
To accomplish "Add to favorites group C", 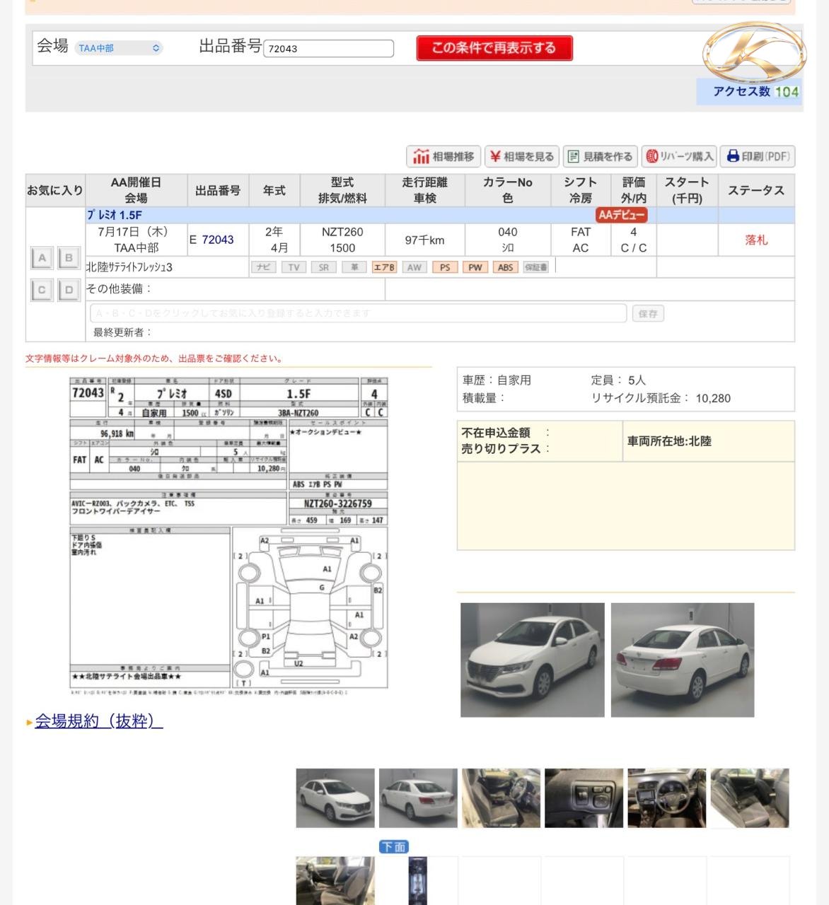I will coord(42,290).
